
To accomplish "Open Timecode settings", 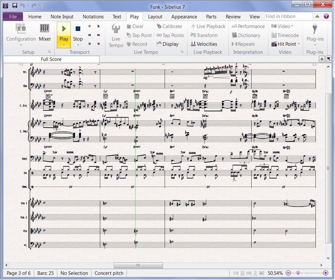I will coord(285,35).
